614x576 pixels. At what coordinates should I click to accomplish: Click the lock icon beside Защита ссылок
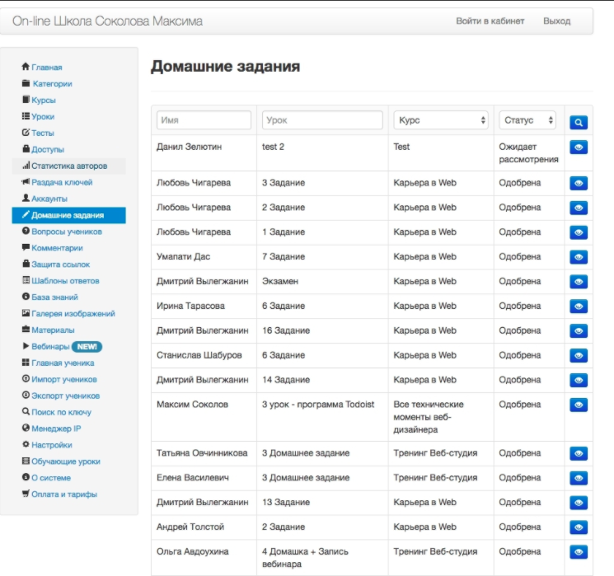pyautogui.click(x=26, y=264)
